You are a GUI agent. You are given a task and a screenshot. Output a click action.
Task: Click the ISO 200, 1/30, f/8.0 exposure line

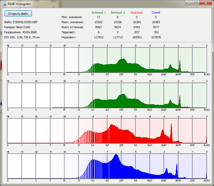click(x=22, y=37)
